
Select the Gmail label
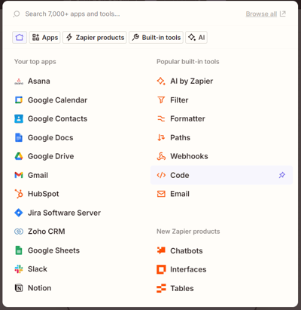pyautogui.click(x=38, y=175)
